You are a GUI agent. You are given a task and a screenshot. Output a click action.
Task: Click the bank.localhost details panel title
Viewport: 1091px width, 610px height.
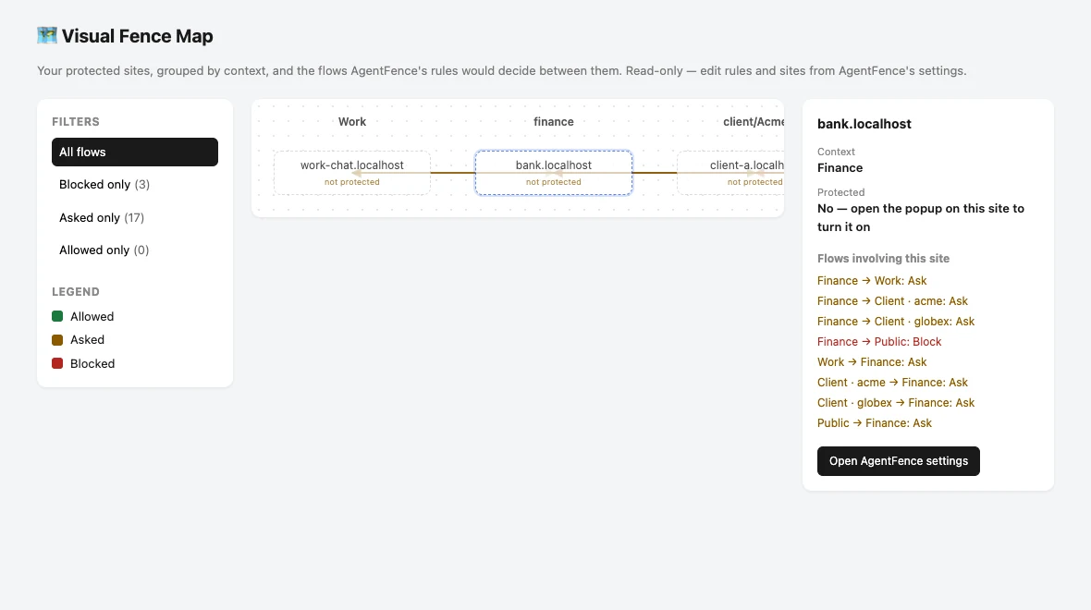point(864,124)
